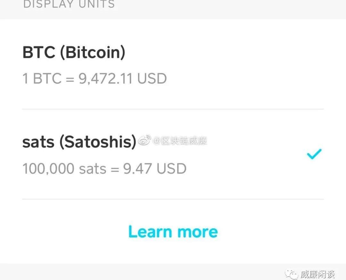The image size is (346, 280).
Task: Click the bold "BTC" abbreviation label
Action: coord(39,53)
